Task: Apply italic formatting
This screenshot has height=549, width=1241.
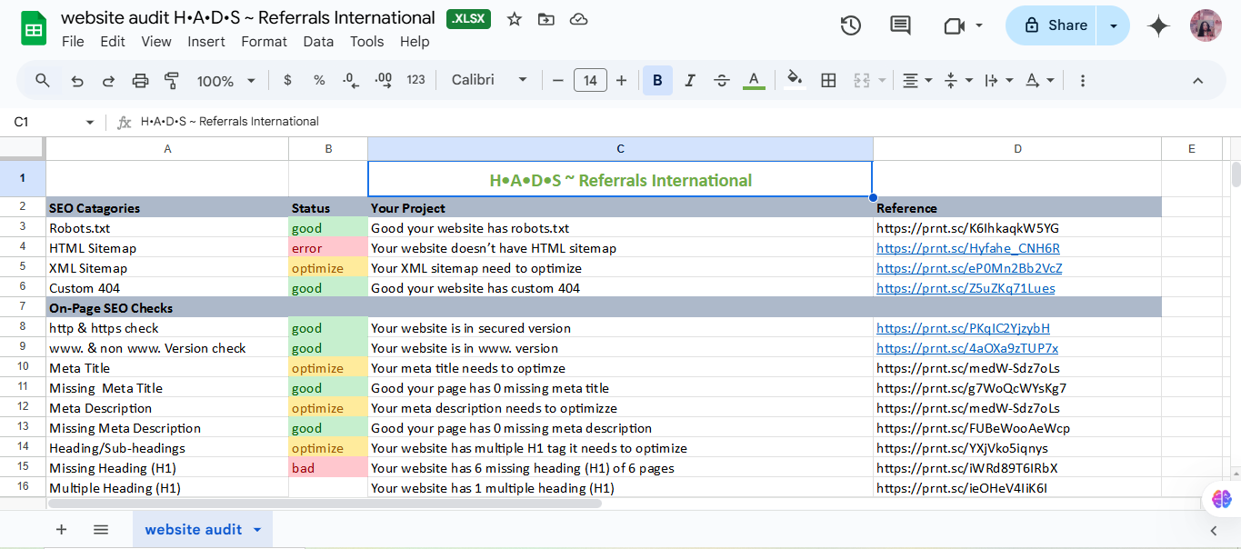Action: (x=689, y=80)
